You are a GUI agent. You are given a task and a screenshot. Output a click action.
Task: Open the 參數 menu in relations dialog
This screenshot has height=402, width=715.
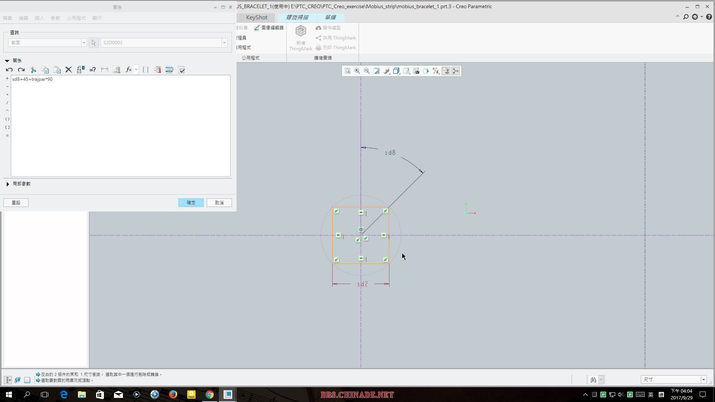click(x=55, y=18)
